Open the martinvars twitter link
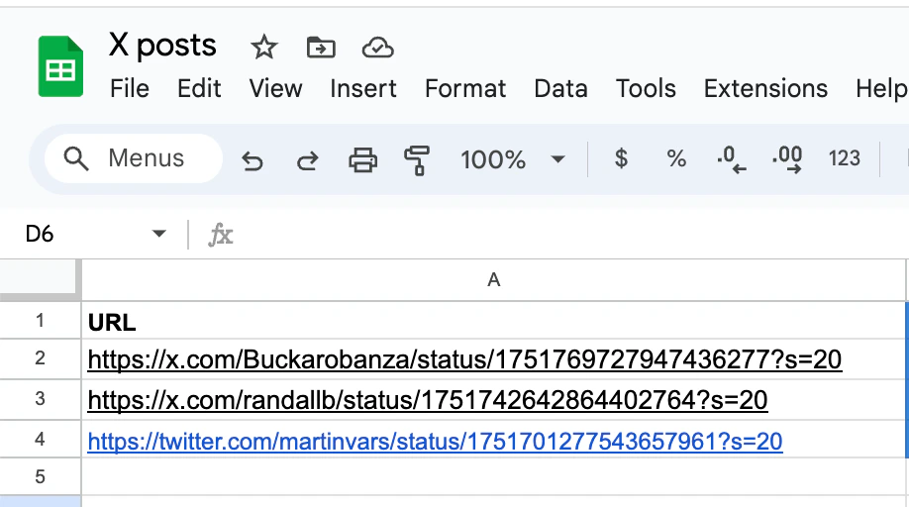This screenshot has height=507, width=909. [435, 442]
